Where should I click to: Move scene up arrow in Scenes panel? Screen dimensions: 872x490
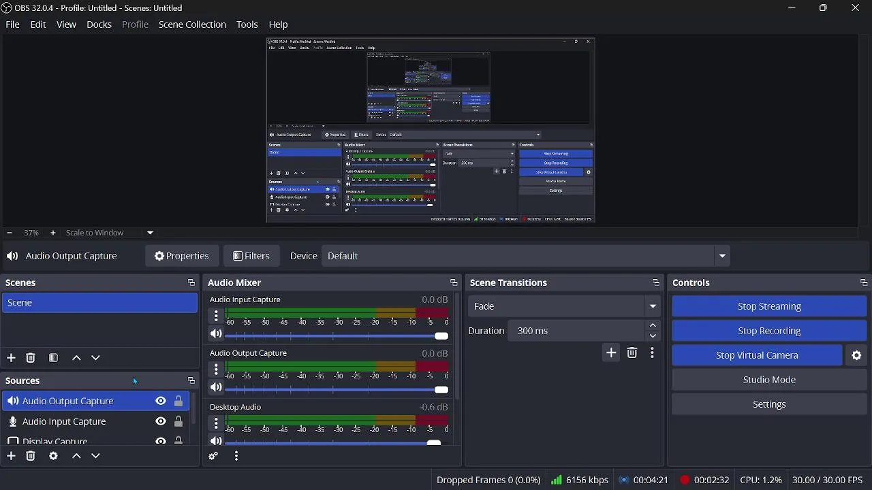(x=76, y=358)
